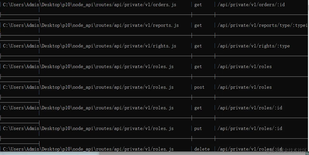This screenshot has width=309, height=155.
Task: Click the reports.js file path
Action: coord(91,25)
